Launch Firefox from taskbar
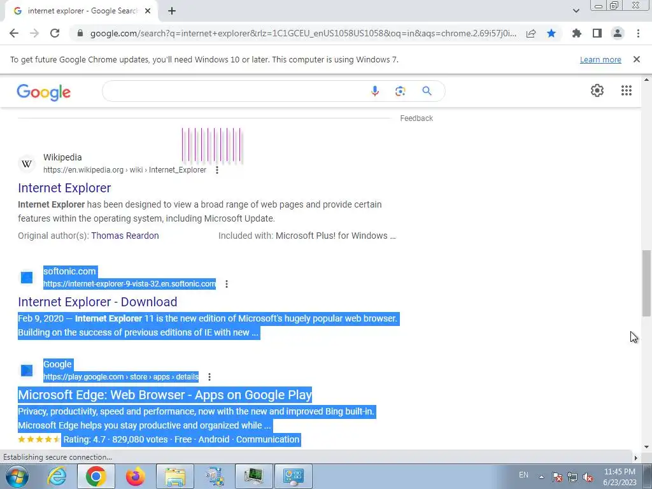652x489 pixels. (x=136, y=476)
